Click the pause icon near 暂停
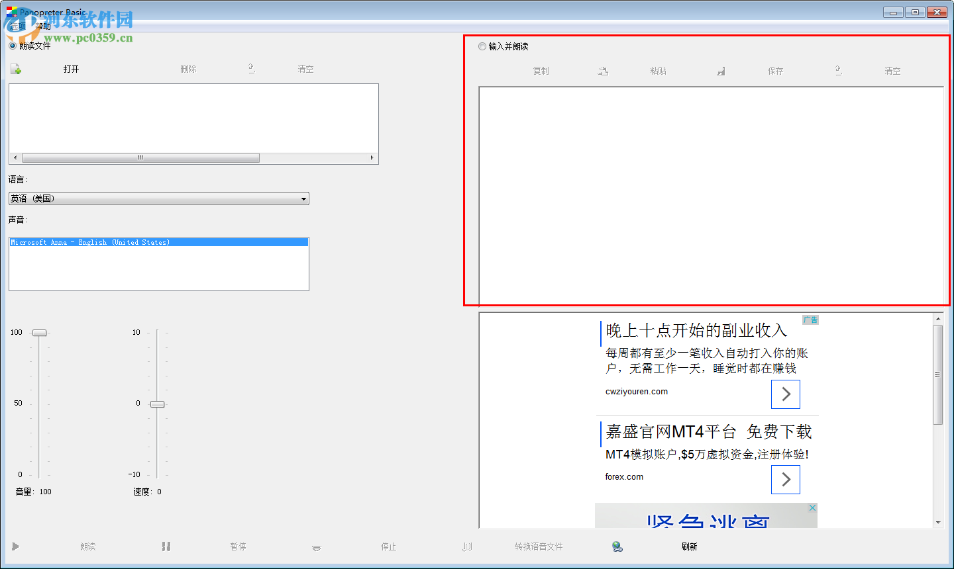 click(x=166, y=546)
